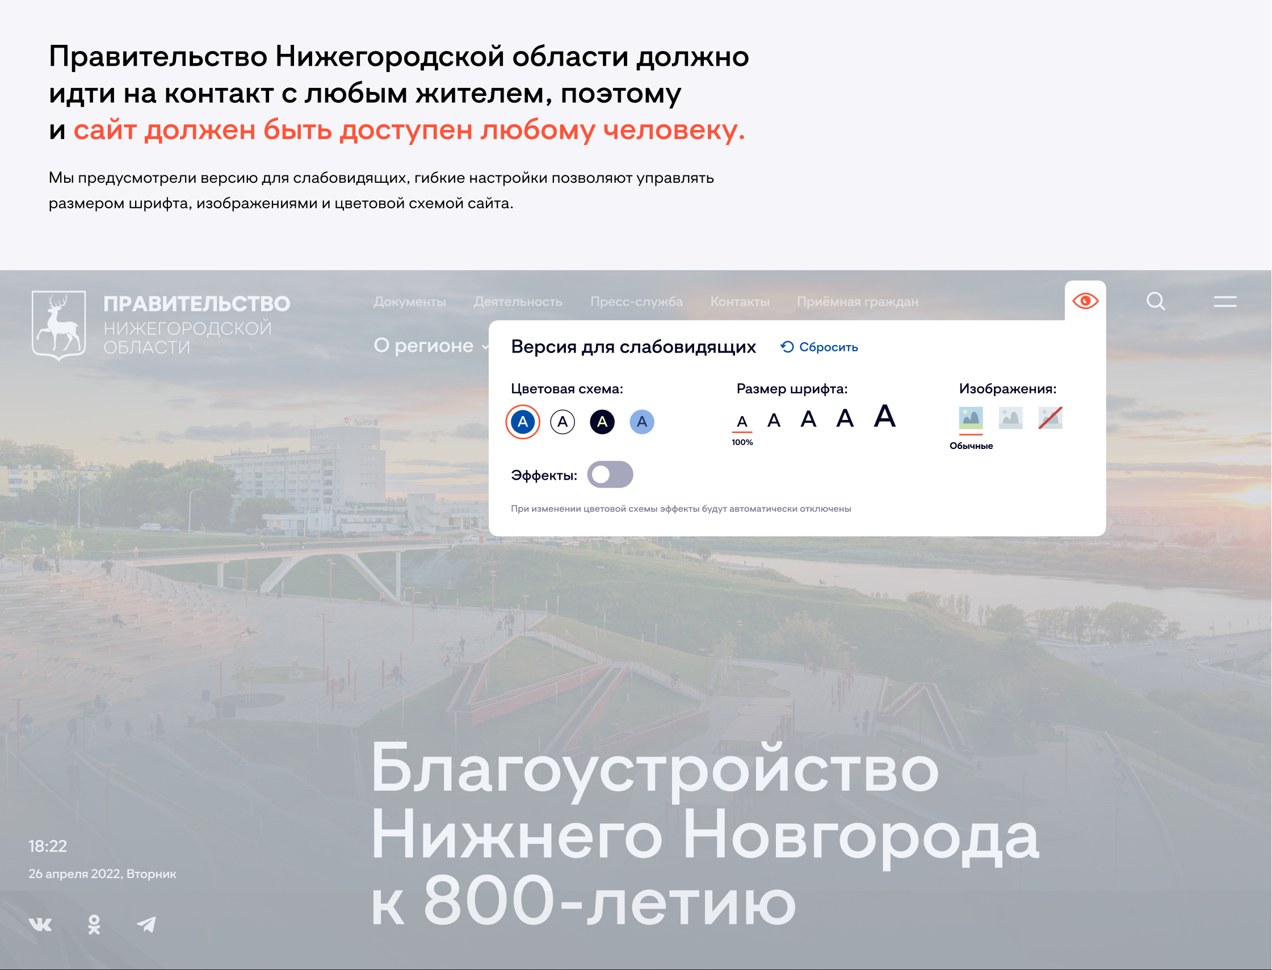Disable images with crossed-out picture icon
This screenshot has height=970, width=1272.
(1049, 418)
